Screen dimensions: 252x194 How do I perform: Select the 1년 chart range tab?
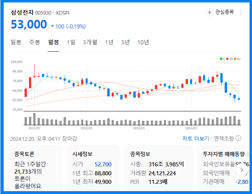[109, 42]
